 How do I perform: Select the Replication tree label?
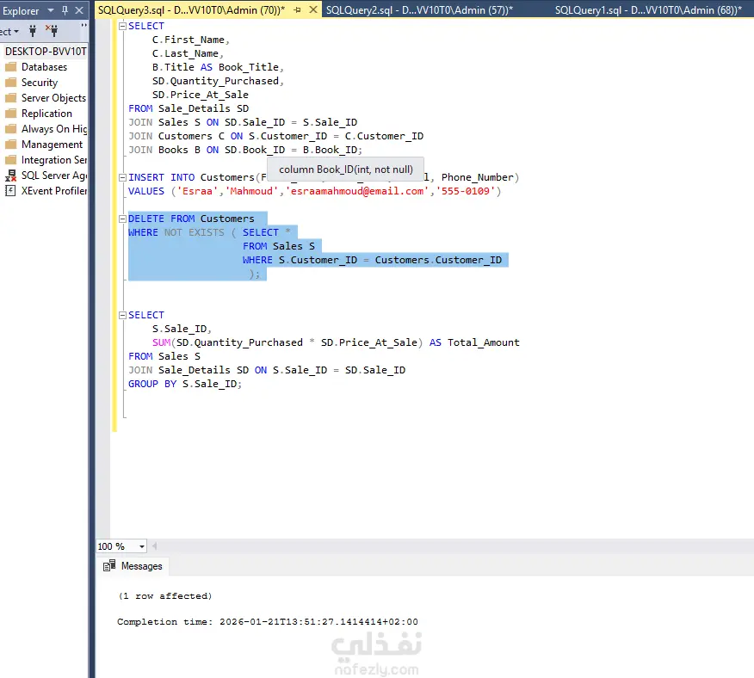[46, 114]
